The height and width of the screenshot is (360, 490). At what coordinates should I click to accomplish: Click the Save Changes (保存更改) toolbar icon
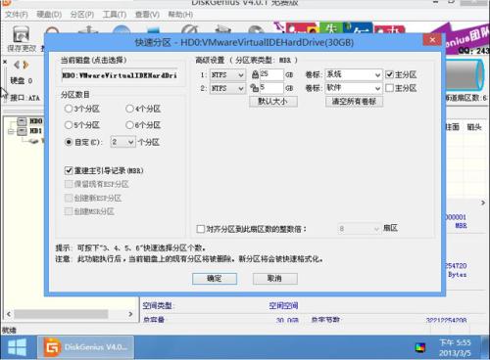click(22, 38)
